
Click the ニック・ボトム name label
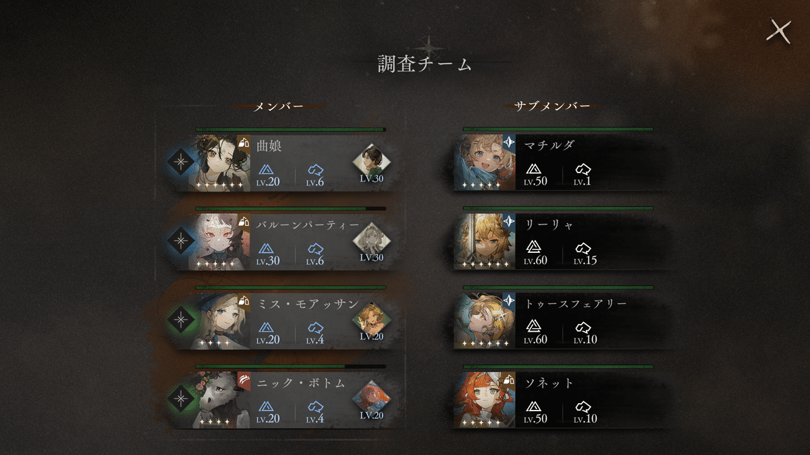coord(301,384)
